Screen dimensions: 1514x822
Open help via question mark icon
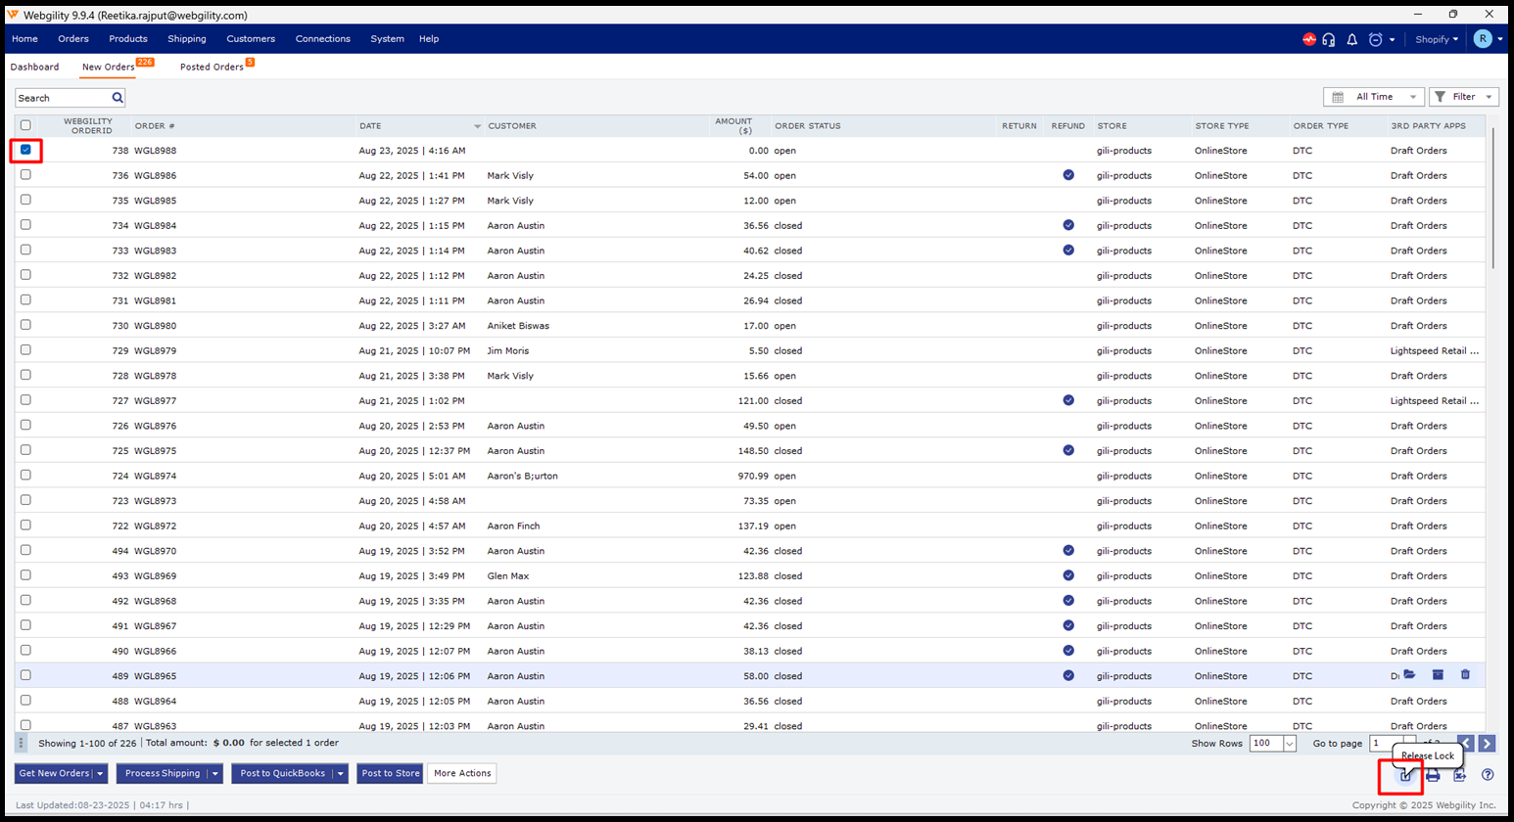(1488, 775)
